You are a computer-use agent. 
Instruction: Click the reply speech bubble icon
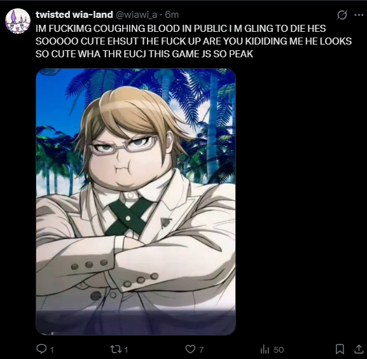click(41, 349)
